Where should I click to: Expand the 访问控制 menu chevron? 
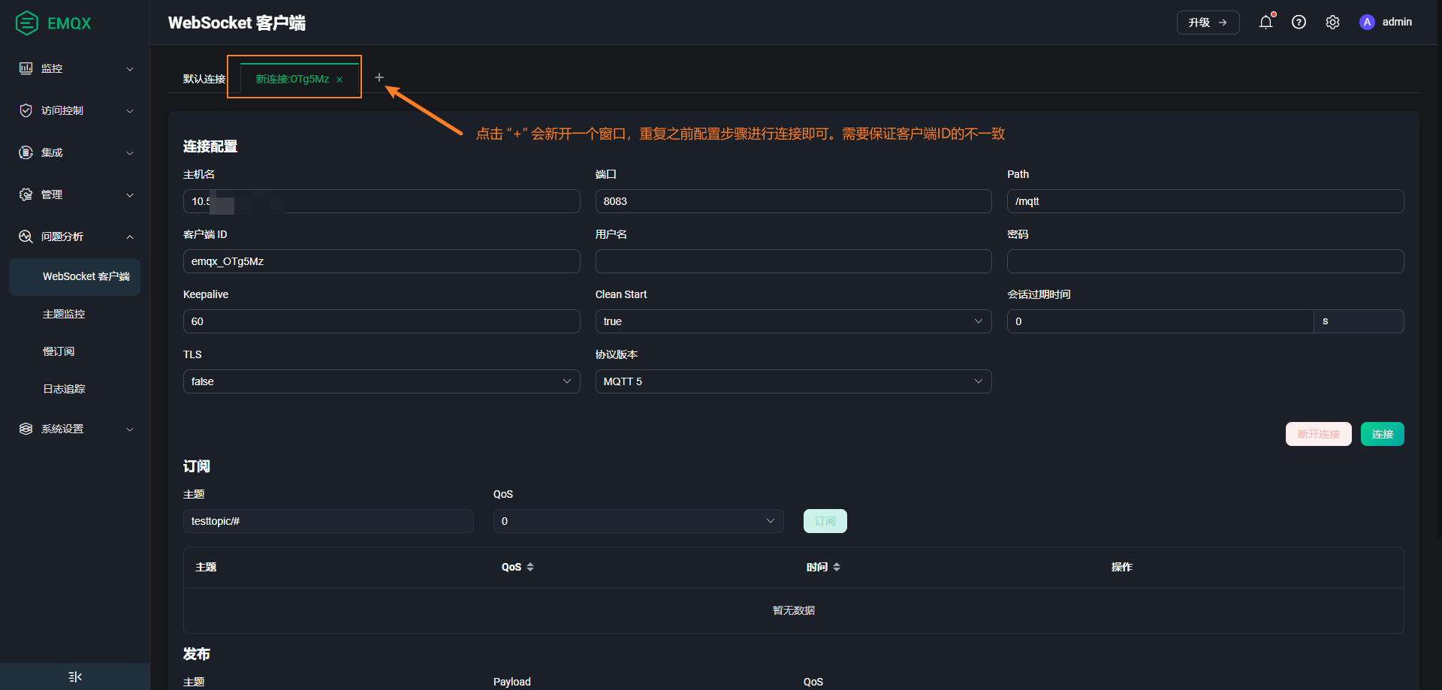[x=130, y=111]
